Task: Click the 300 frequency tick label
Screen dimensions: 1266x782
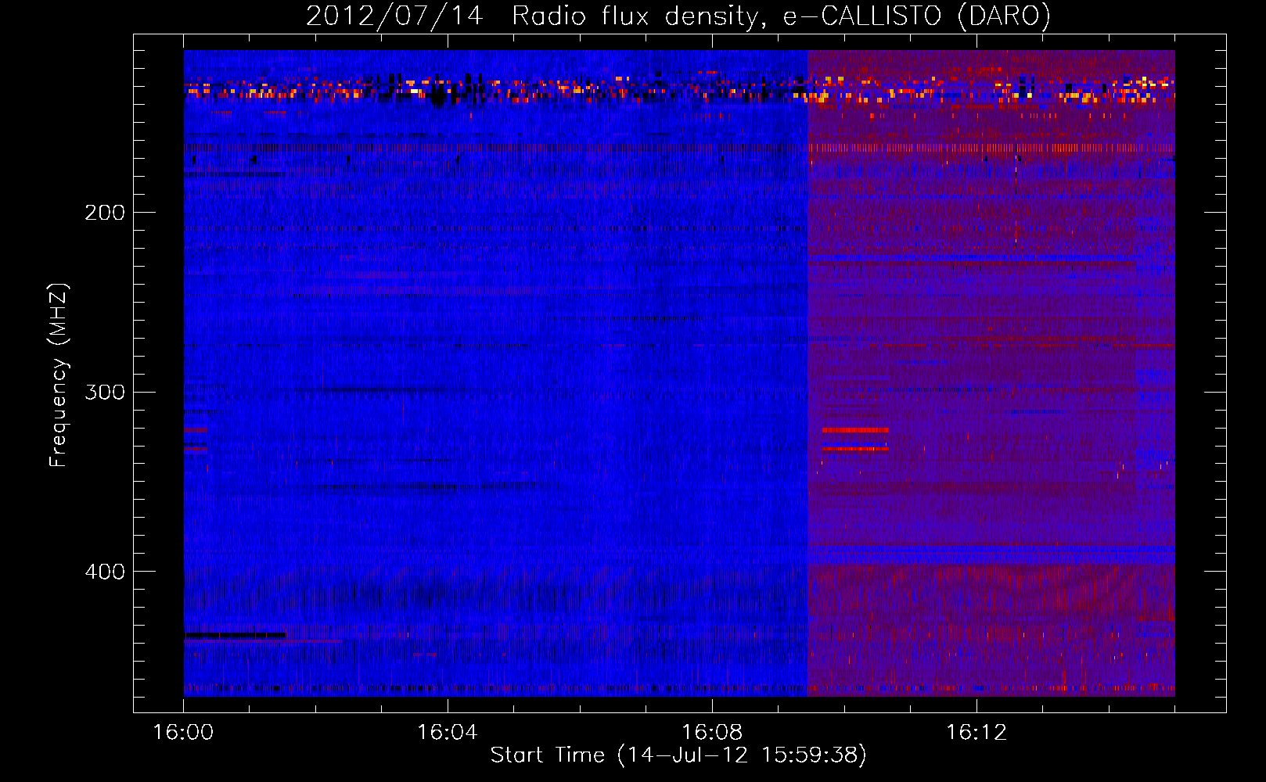Action: coord(105,392)
